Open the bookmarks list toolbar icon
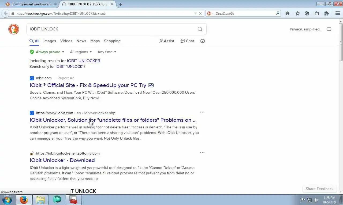Viewport: 343px width, 205px height. [316, 13]
